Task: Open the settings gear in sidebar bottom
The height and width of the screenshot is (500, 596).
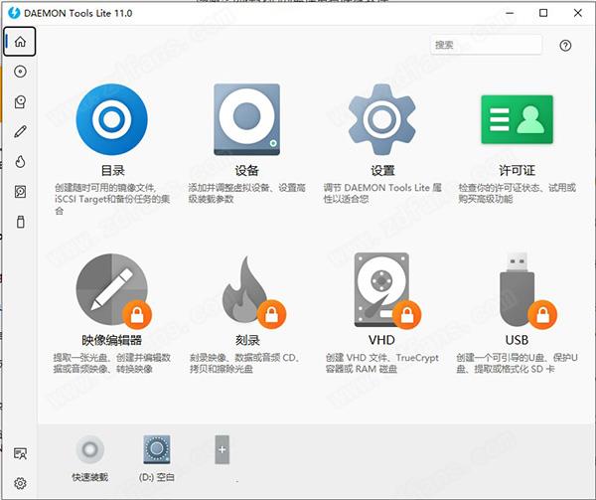Action: pos(20,483)
